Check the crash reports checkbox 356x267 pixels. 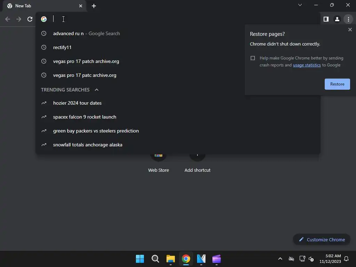(253, 58)
